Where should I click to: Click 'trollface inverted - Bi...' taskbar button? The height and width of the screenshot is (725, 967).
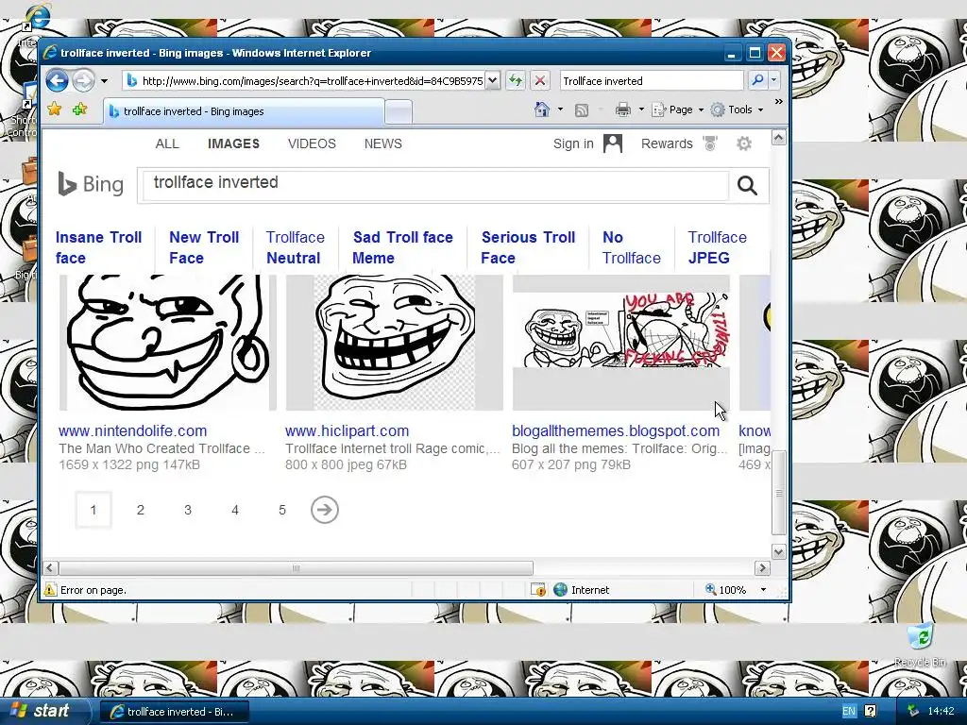click(x=174, y=712)
